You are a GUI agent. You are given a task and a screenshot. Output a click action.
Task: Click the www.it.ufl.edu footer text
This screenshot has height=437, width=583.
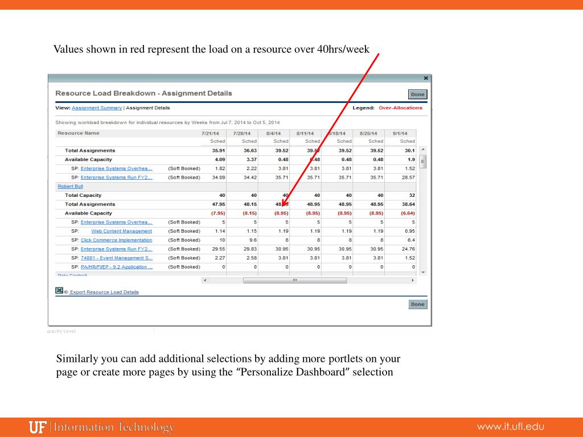coord(511,427)
